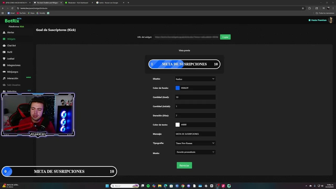Click the Sub-Usuarios people icon

coord(4,85)
